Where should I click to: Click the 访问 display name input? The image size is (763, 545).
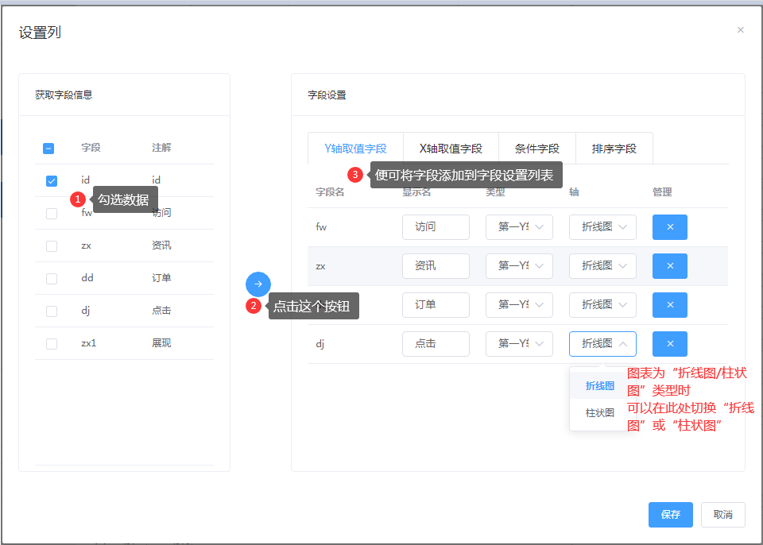(x=436, y=227)
